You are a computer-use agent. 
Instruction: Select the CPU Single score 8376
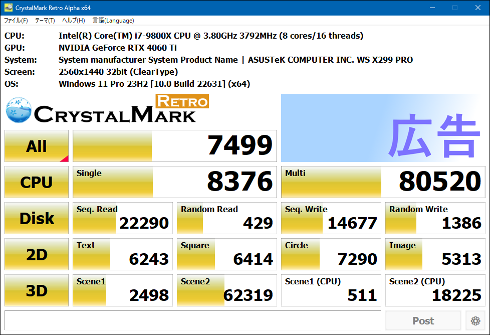point(175,182)
